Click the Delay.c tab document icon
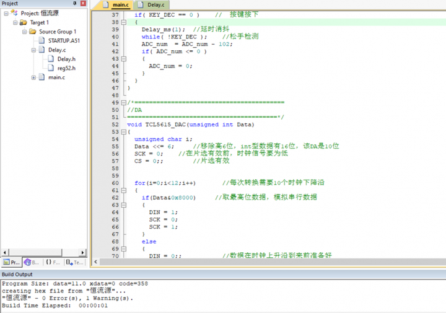 [x=141, y=4]
